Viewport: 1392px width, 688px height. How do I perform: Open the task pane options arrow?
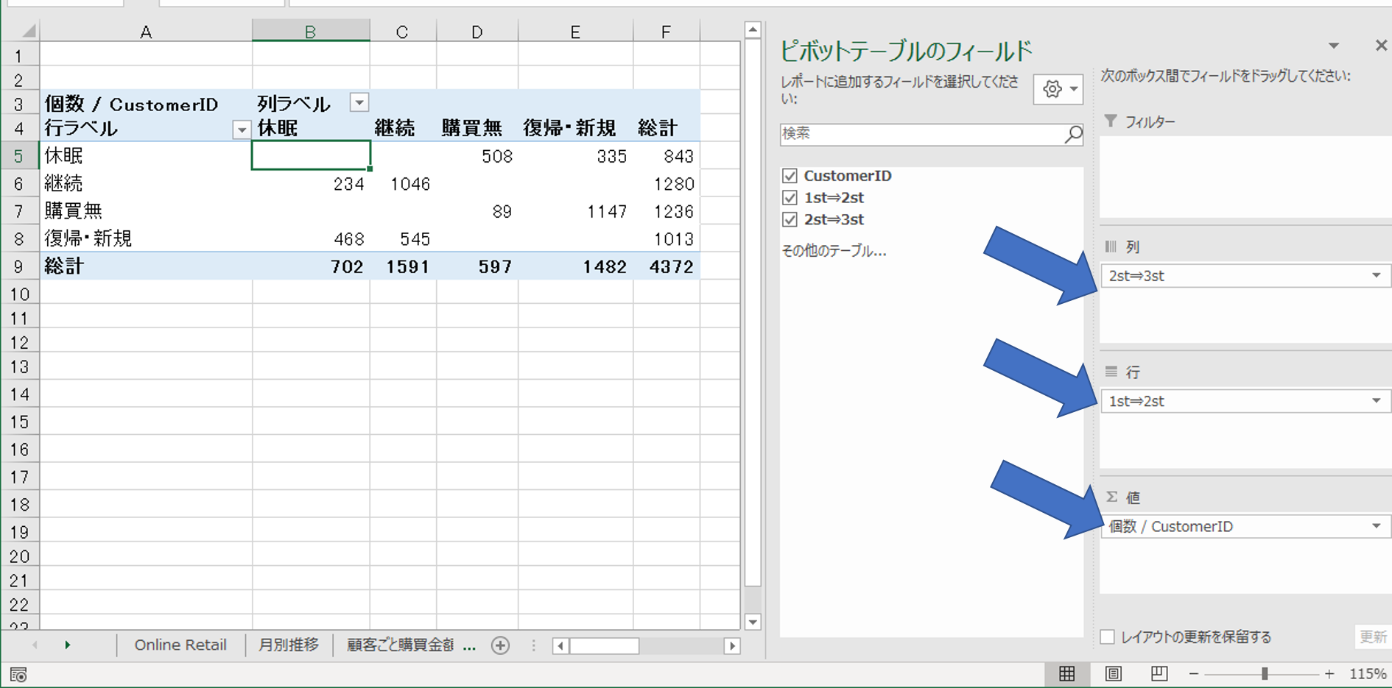[x=1334, y=46]
